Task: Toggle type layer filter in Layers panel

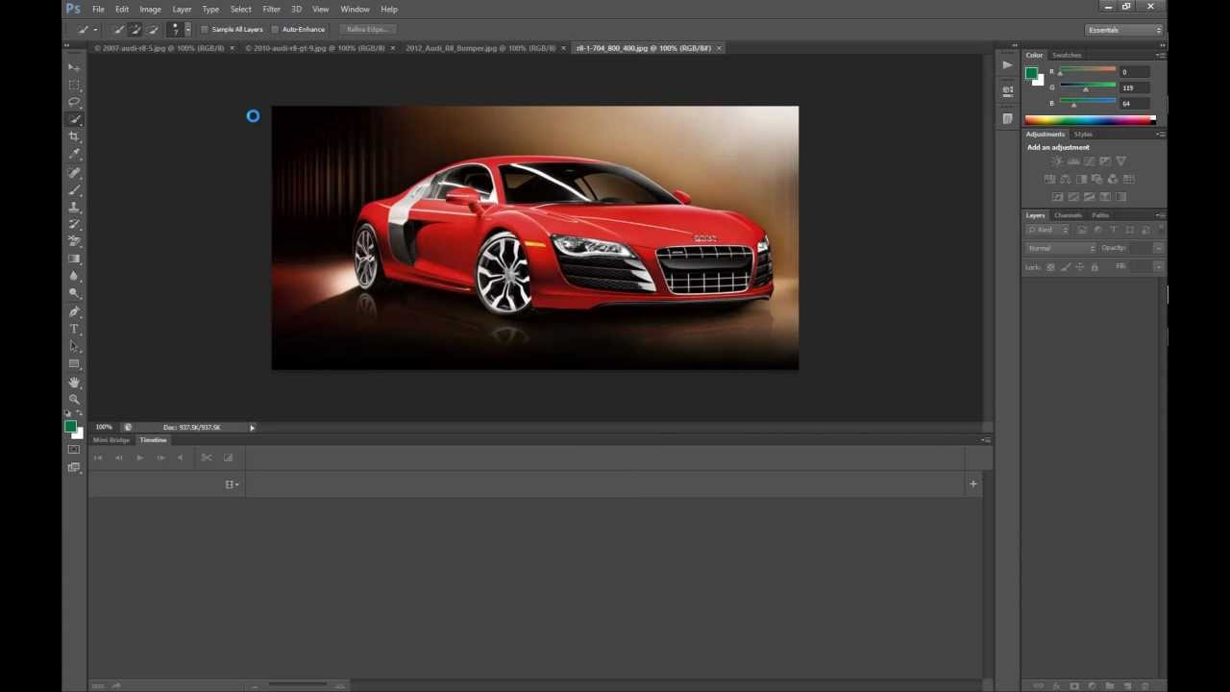Action: tap(1114, 231)
